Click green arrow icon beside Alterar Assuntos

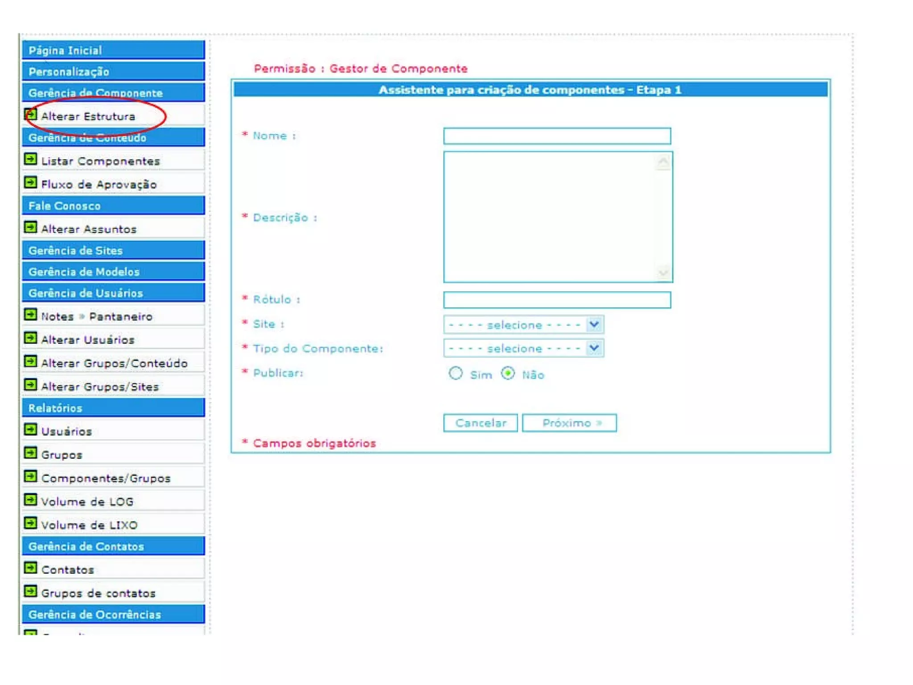point(30,227)
